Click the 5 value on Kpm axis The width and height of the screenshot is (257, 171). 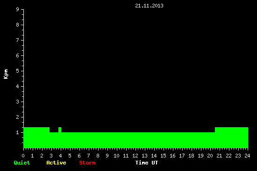point(18,71)
